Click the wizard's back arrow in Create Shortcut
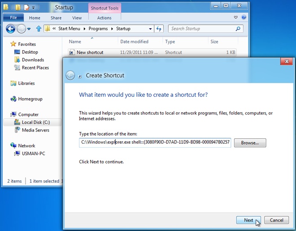The width and height of the screenshot is (296, 231). 70,75
